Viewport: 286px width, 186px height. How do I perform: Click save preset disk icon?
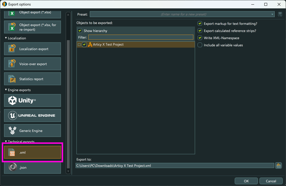280,14
